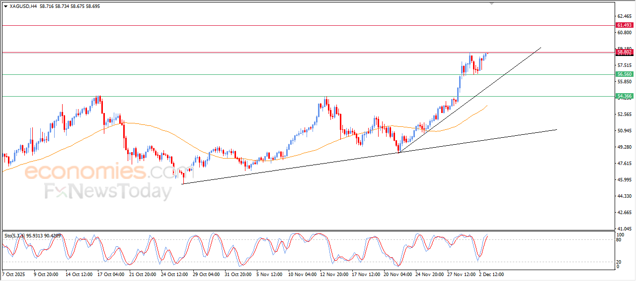The height and width of the screenshot is (281, 636).
Task: Click the XAGUSD,H4 symbol title
Action: click(23, 6)
